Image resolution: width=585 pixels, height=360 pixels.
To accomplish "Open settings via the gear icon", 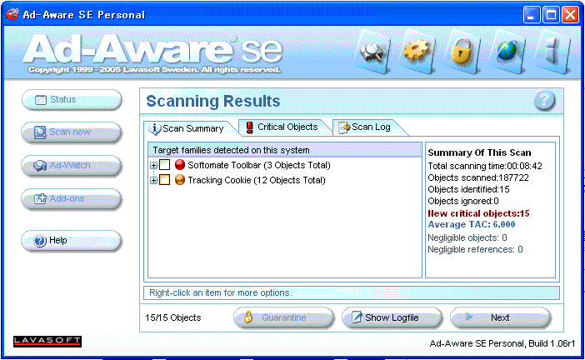I will 417,51.
